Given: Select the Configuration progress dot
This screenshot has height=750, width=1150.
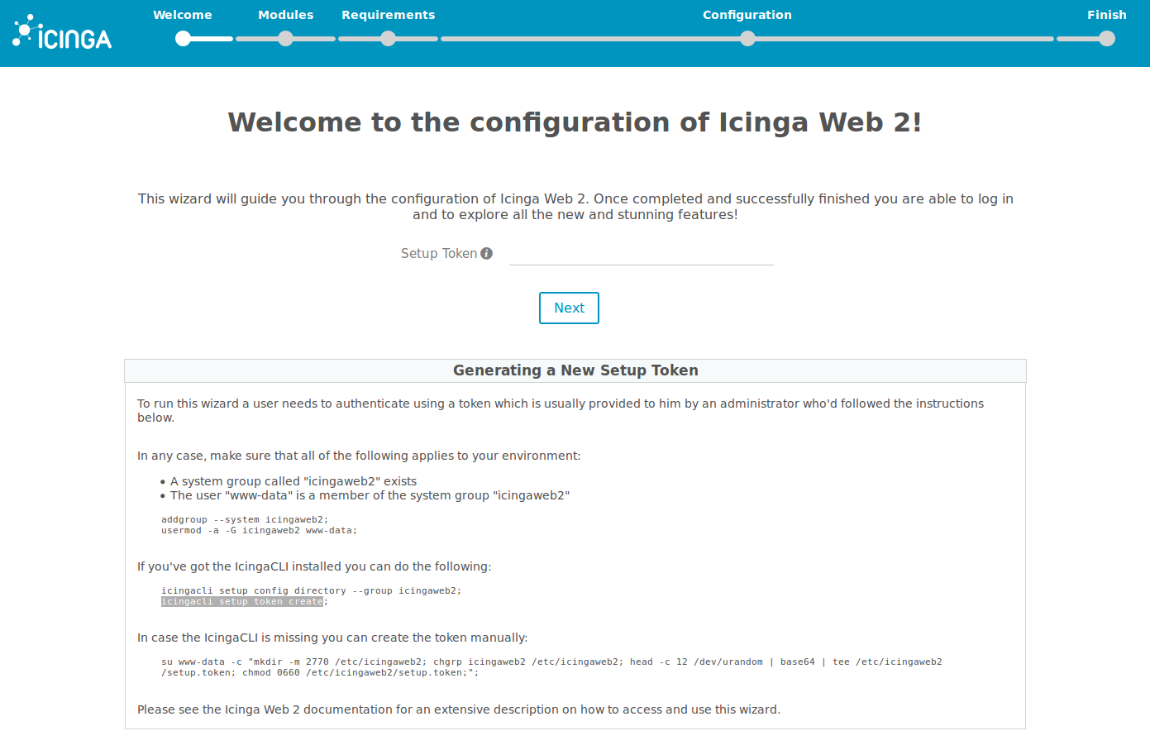Looking at the screenshot, I should 747,38.
